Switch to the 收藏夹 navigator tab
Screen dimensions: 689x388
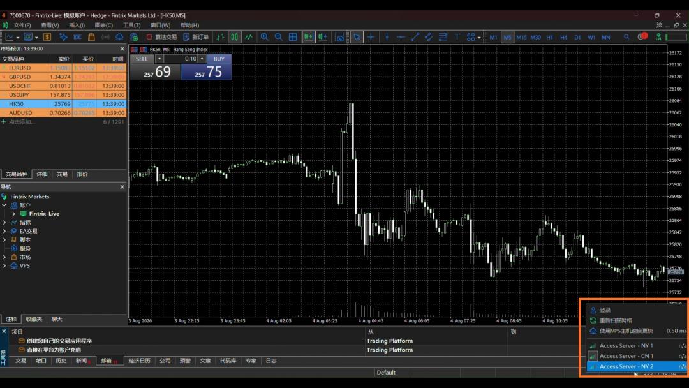coord(34,319)
